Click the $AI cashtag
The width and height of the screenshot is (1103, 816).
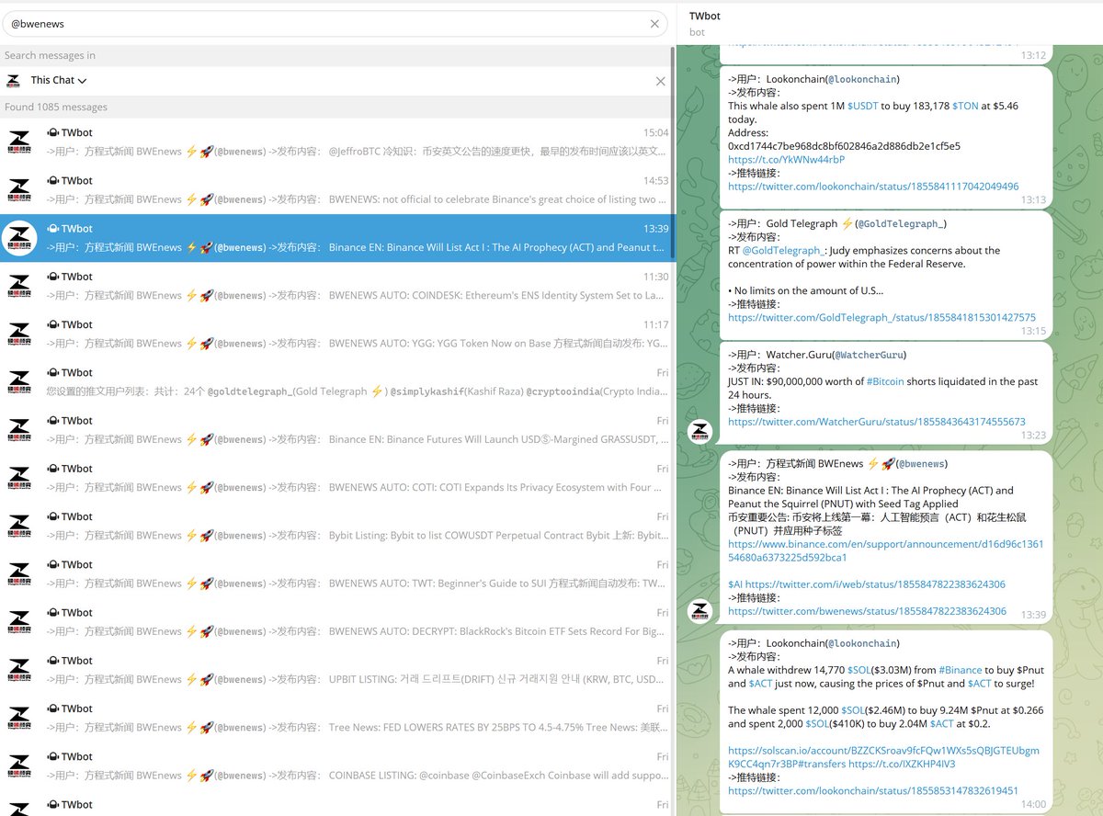pyautogui.click(x=734, y=584)
